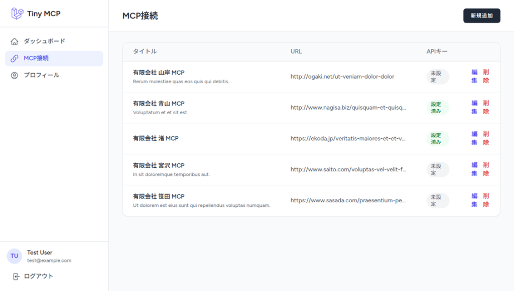Click description 'Rerum molestiae quas eos quis qui debitis.'
Screen dimensions: 514x291
[181, 82]
